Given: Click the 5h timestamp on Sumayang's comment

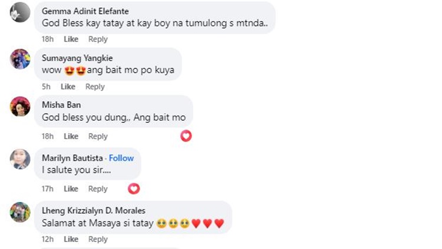Looking at the screenshot, I should [46, 87].
